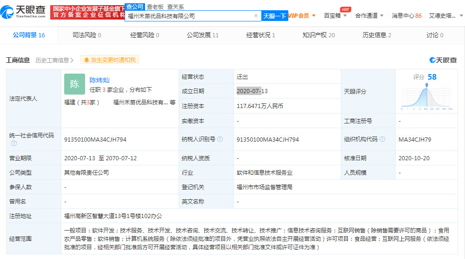Open the 合作通道 dropdown menu

click(x=369, y=16)
